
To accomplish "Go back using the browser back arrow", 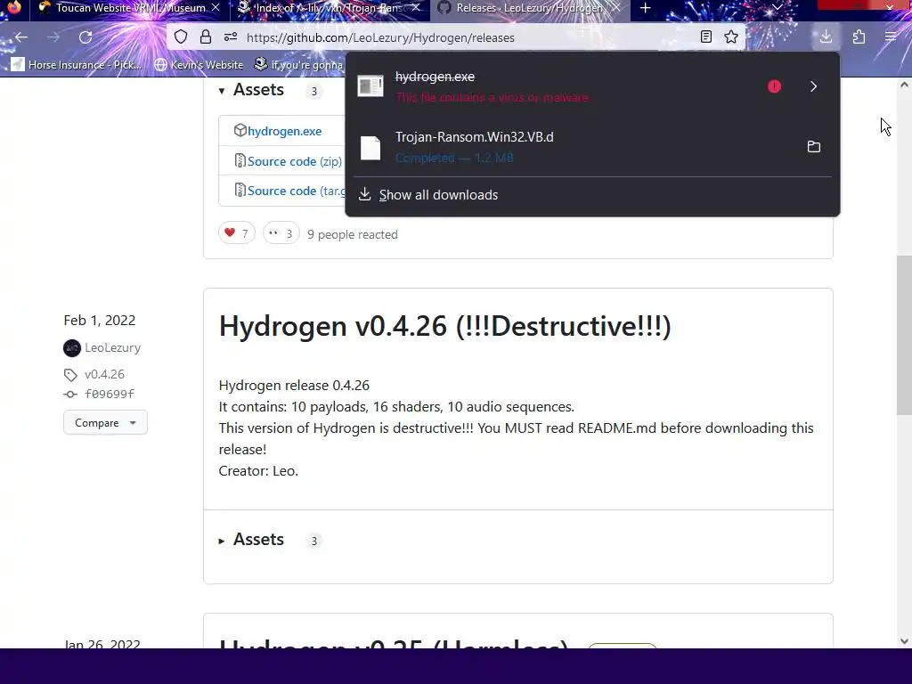I will click(21, 37).
